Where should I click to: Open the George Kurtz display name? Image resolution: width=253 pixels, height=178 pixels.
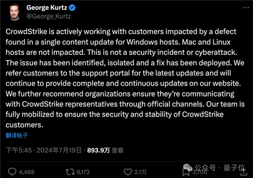(x=47, y=8)
